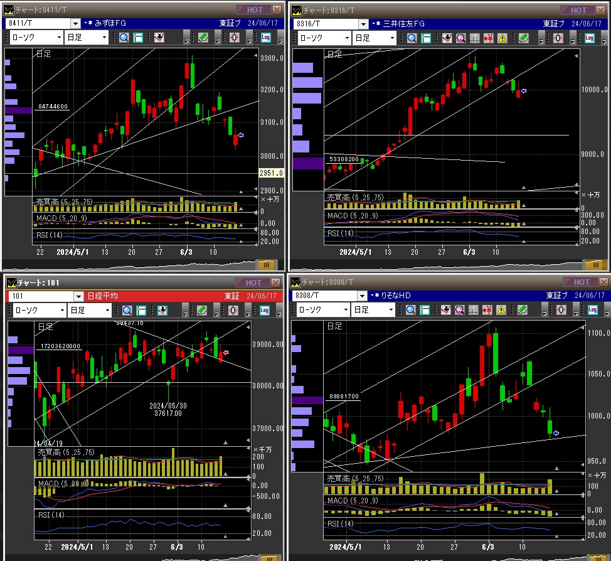Click candlestick width icon in 8411/T chart

234,38
